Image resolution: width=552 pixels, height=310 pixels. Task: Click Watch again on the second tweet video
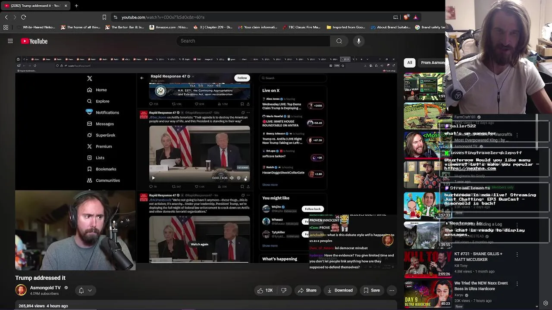[x=199, y=244]
